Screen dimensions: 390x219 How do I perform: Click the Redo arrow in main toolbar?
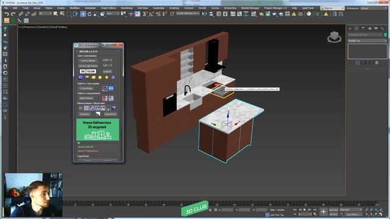click(x=13, y=14)
